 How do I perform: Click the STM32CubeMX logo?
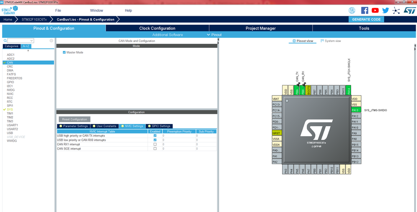click(10, 10)
